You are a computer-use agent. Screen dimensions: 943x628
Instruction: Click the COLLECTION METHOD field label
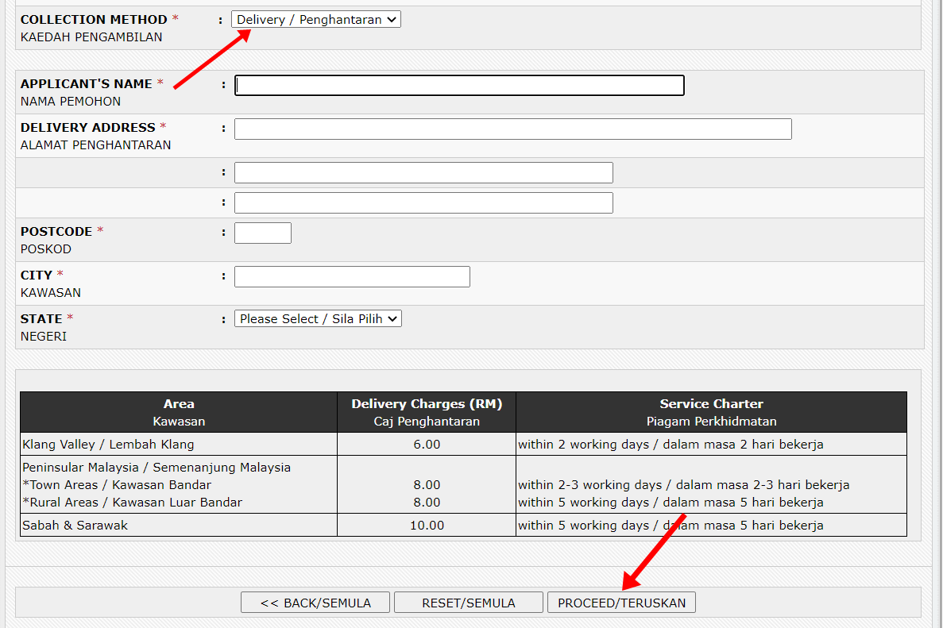94,20
